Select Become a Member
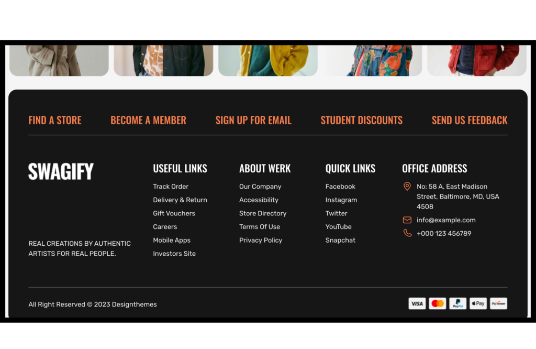536x349 pixels. point(148,120)
